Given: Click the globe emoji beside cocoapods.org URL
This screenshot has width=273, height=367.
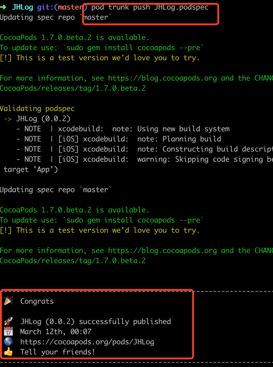Looking at the screenshot, I should click(x=8, y=342).
